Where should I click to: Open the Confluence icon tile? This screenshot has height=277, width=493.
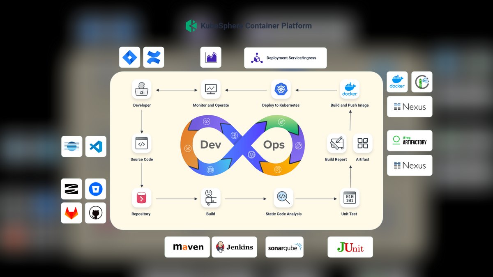pyautogui.click(x=154, y=57)
